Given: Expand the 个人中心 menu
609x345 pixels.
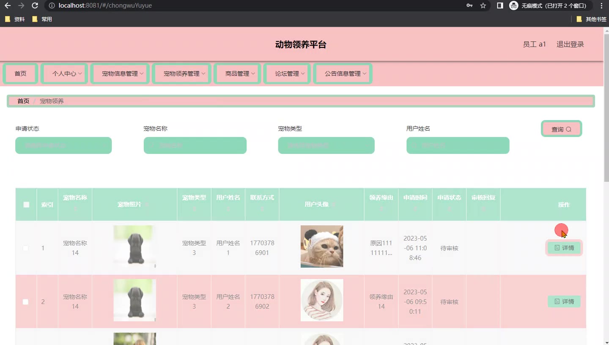Looking at the screenshot, I should [64, 74].
